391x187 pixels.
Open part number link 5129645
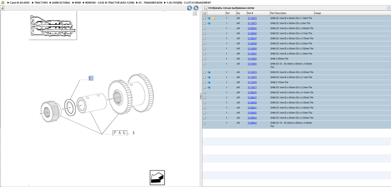tap(252, 28)
